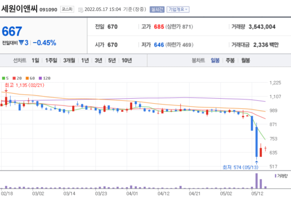Click the stock name 세원이앤씨
This screenshot has width=291, height=199.
pyautogui.click(x=19, y=9)
